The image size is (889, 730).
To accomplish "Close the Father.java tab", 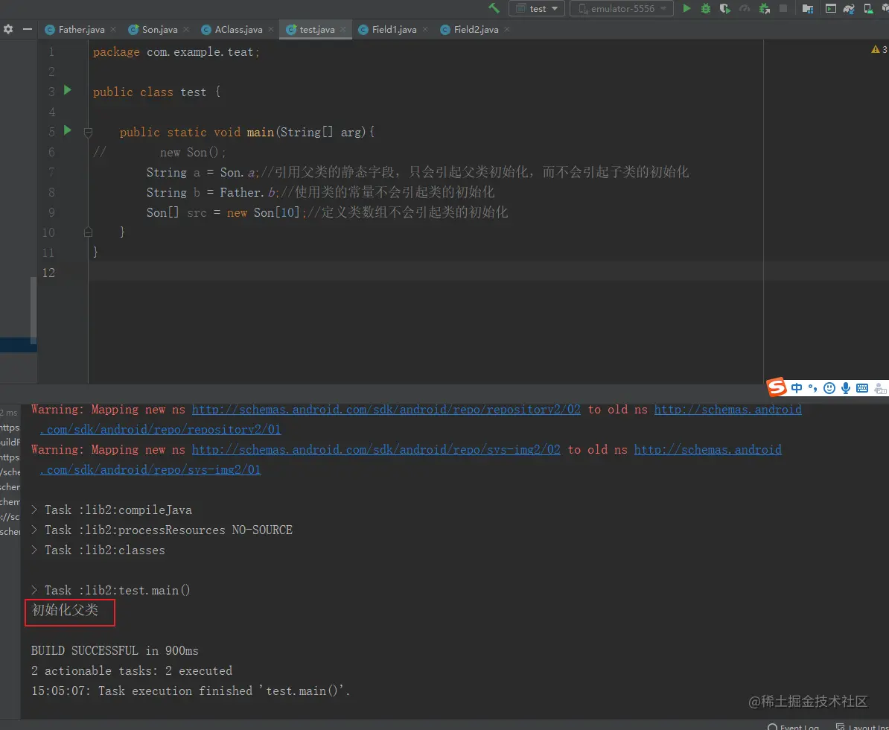I will click(113, 29).
